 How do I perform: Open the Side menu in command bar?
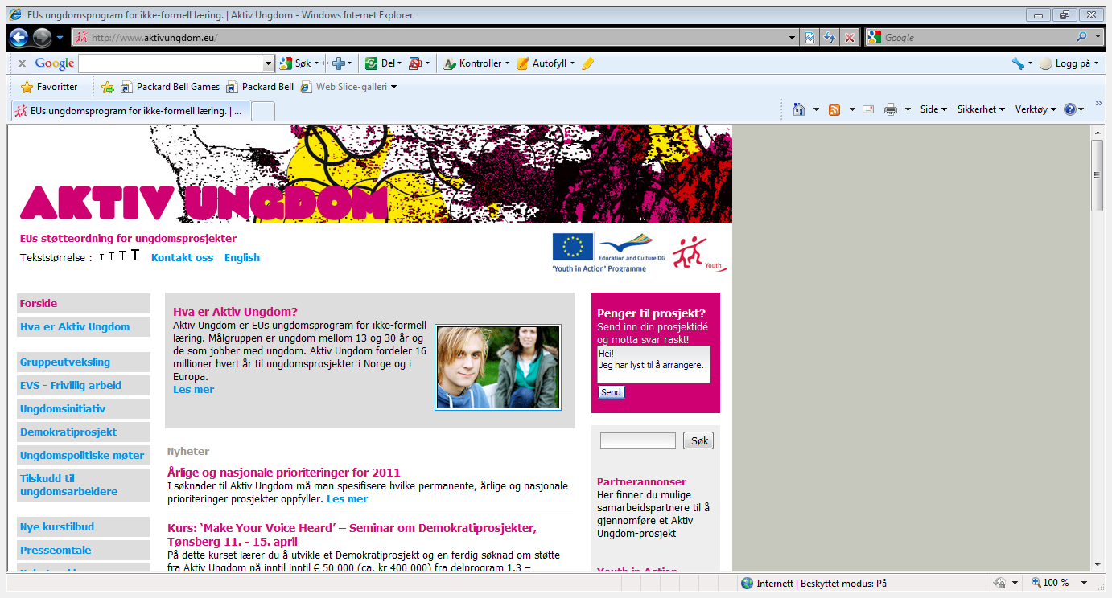933,109
